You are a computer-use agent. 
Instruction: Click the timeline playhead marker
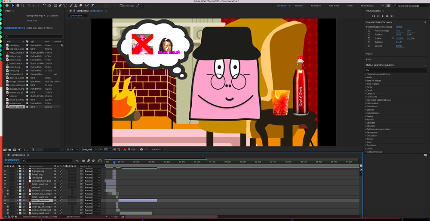(x=114, y=163)
